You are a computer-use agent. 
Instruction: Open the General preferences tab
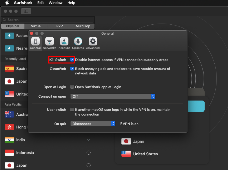click(x=35, y=43)
